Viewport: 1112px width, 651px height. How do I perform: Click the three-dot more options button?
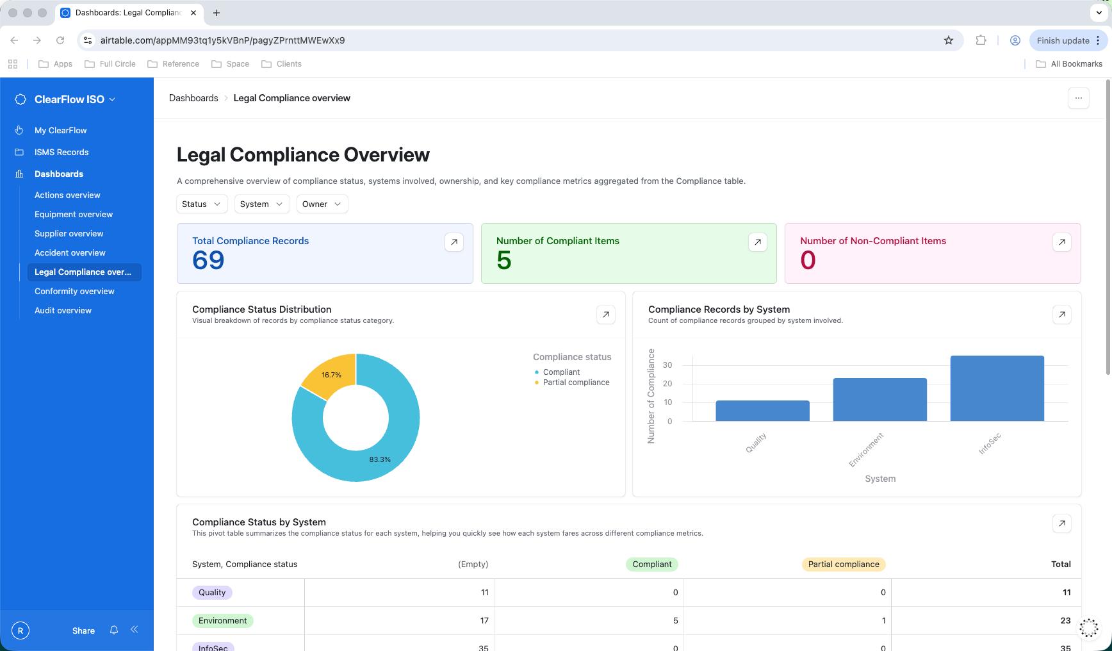(1078, 98)
